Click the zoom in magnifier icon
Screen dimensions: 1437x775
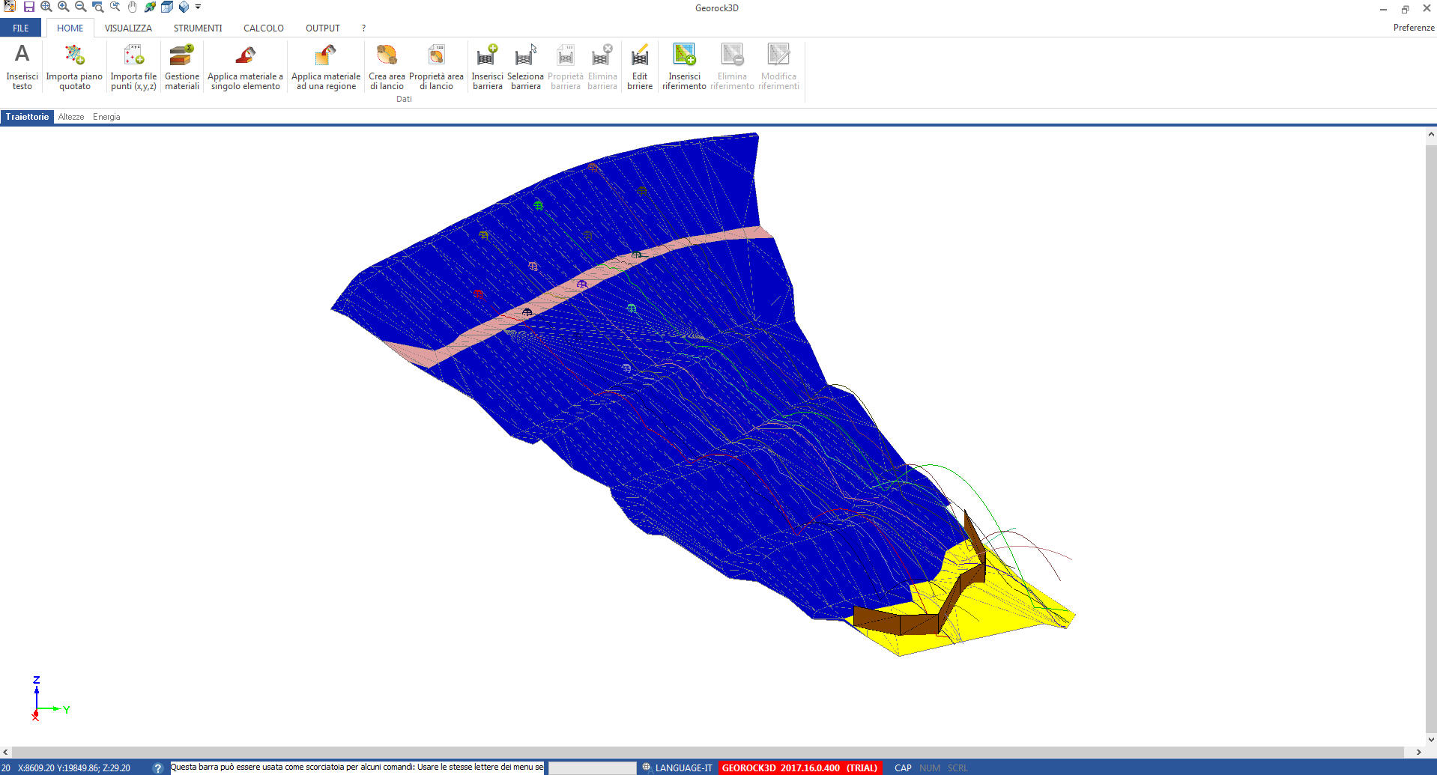(64, 7)
